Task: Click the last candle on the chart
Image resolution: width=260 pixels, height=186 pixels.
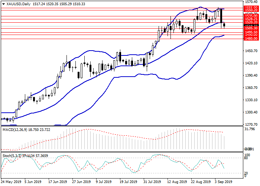Action: pos(224,25)
